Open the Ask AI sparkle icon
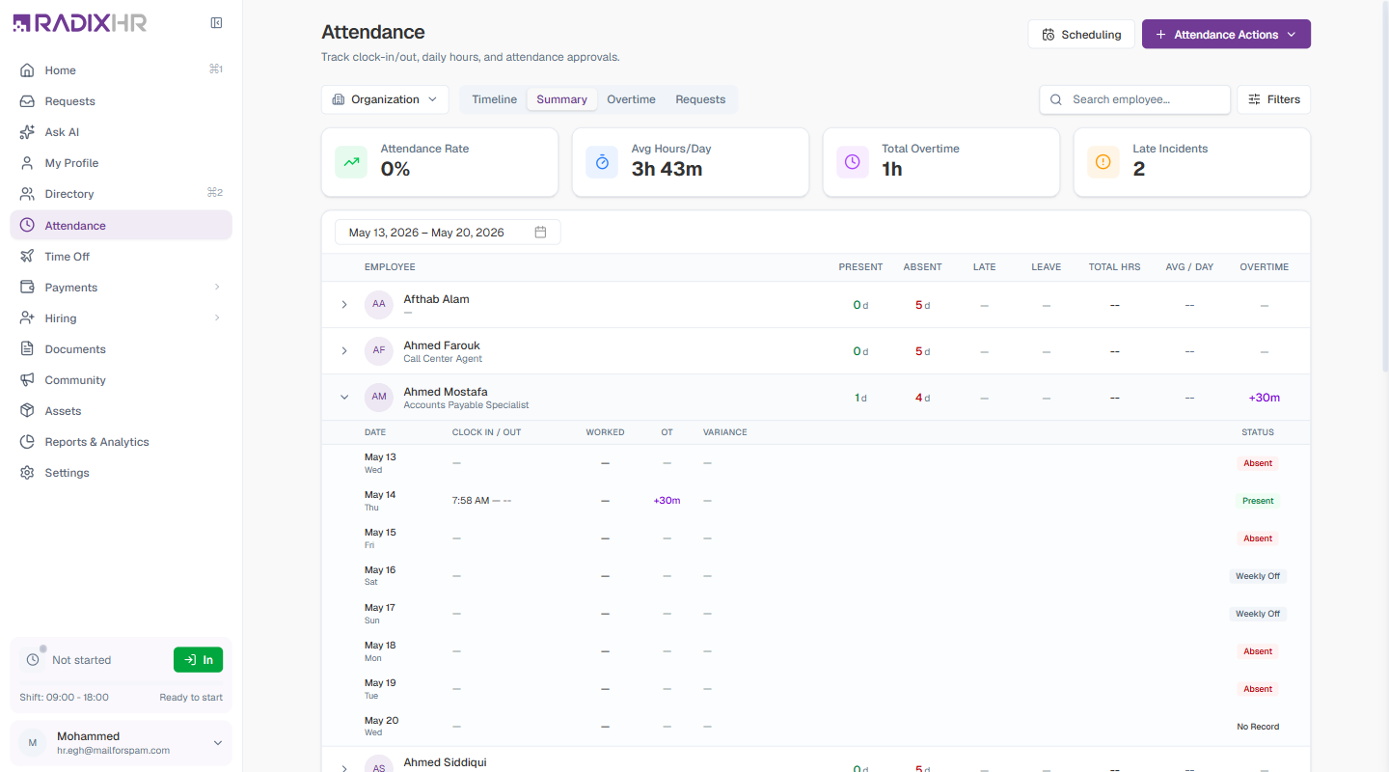The width and height of the screenshot is (1389, 772). coord(27,132)
